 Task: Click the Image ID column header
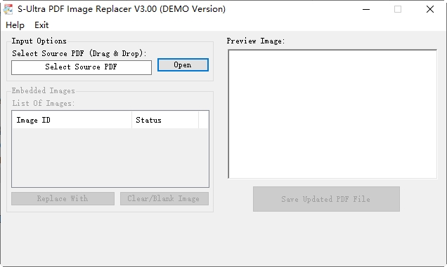click(x=72, y=120)
